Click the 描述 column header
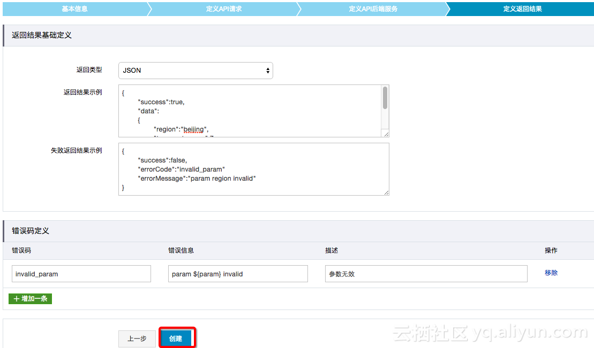 point(332,250)
